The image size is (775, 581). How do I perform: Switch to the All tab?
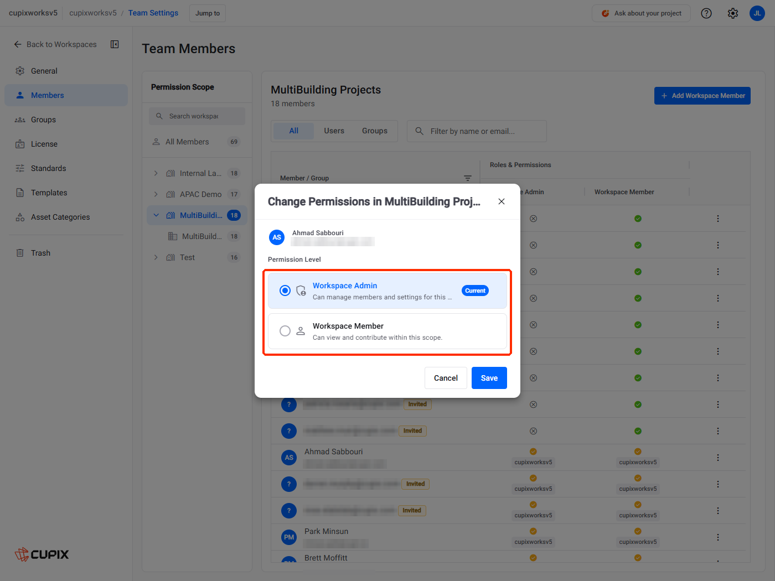click(x=294, y=131)
